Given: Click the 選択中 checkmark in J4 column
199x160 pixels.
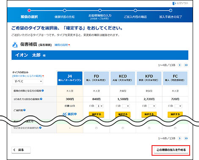Looking at the screenshot, I should (64, 114).
